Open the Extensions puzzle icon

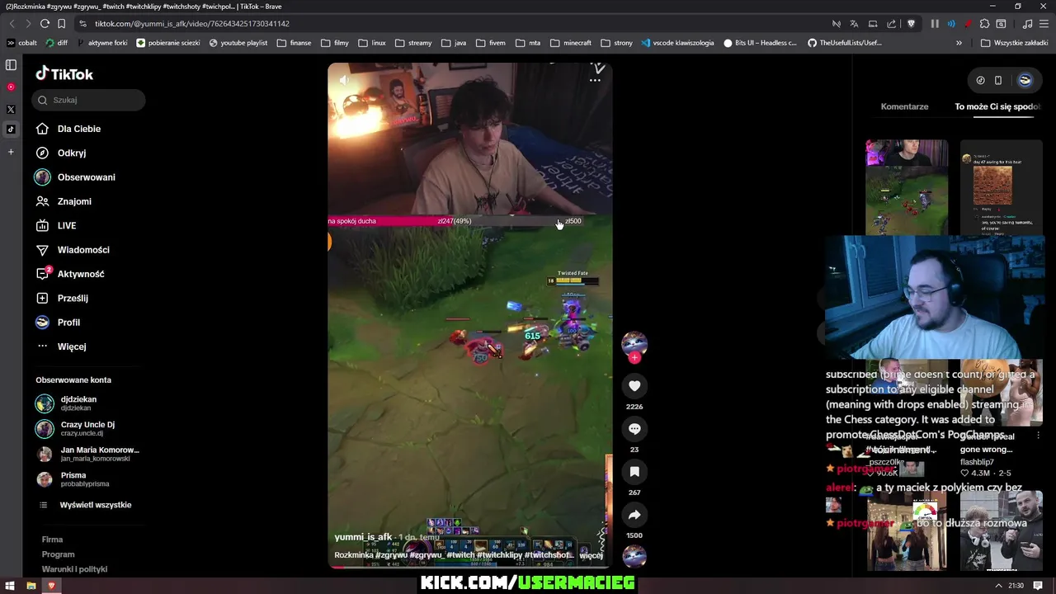(984, 24)
